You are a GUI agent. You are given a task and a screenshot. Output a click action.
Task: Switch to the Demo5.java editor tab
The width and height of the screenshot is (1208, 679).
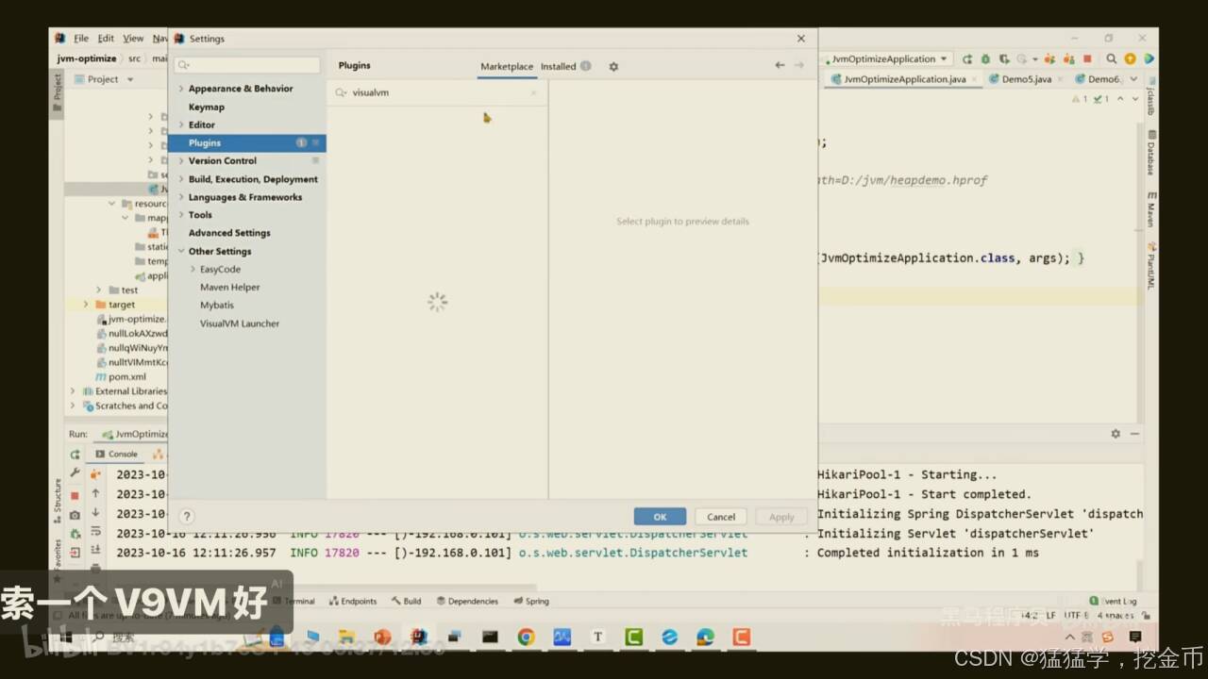(x=1027, y=79)
